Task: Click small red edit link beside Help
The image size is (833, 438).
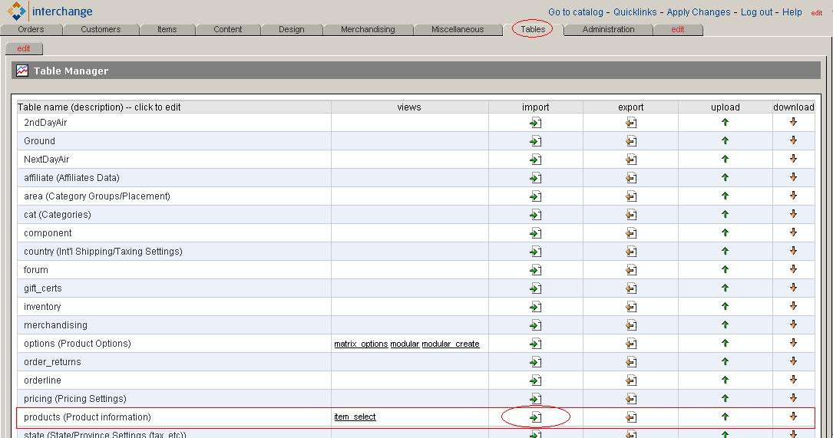Action: tap(817, 13)
